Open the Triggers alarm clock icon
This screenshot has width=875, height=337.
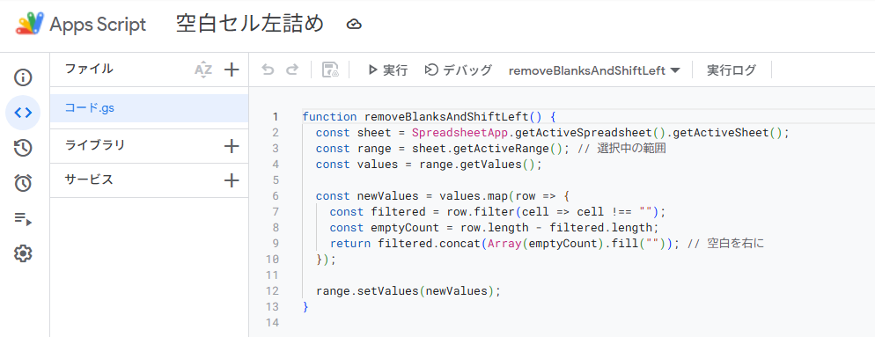[23, 182]
